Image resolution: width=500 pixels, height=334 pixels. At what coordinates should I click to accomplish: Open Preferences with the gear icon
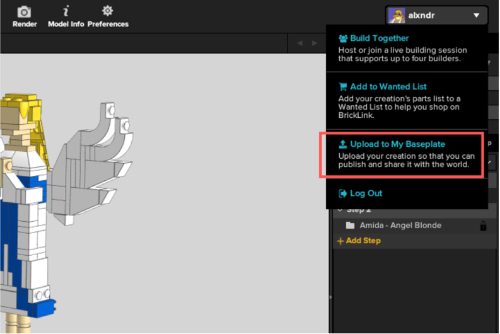coord(108,16)
